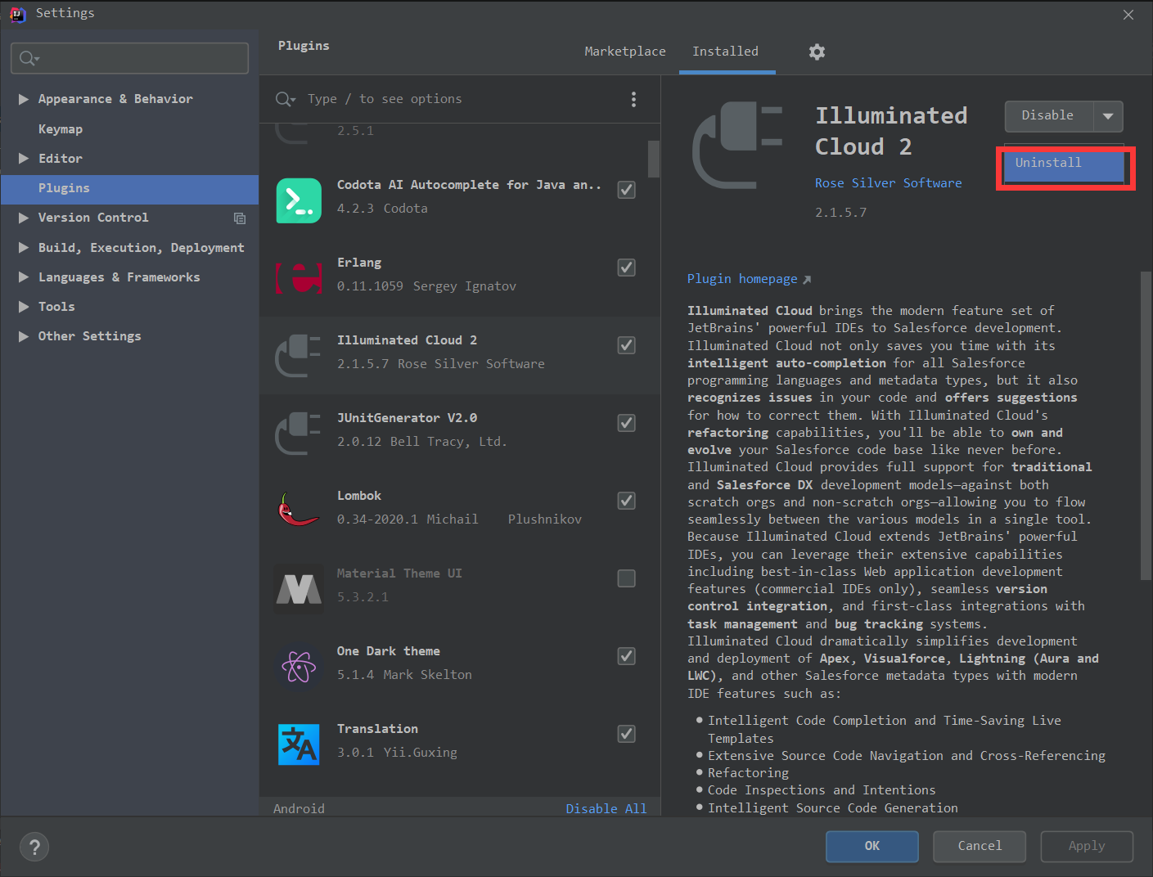Image resolution: width=1153 pixels, height=877 pixels.
Task: Open the plugin search options kebab menu
Action: pos(634,98)
